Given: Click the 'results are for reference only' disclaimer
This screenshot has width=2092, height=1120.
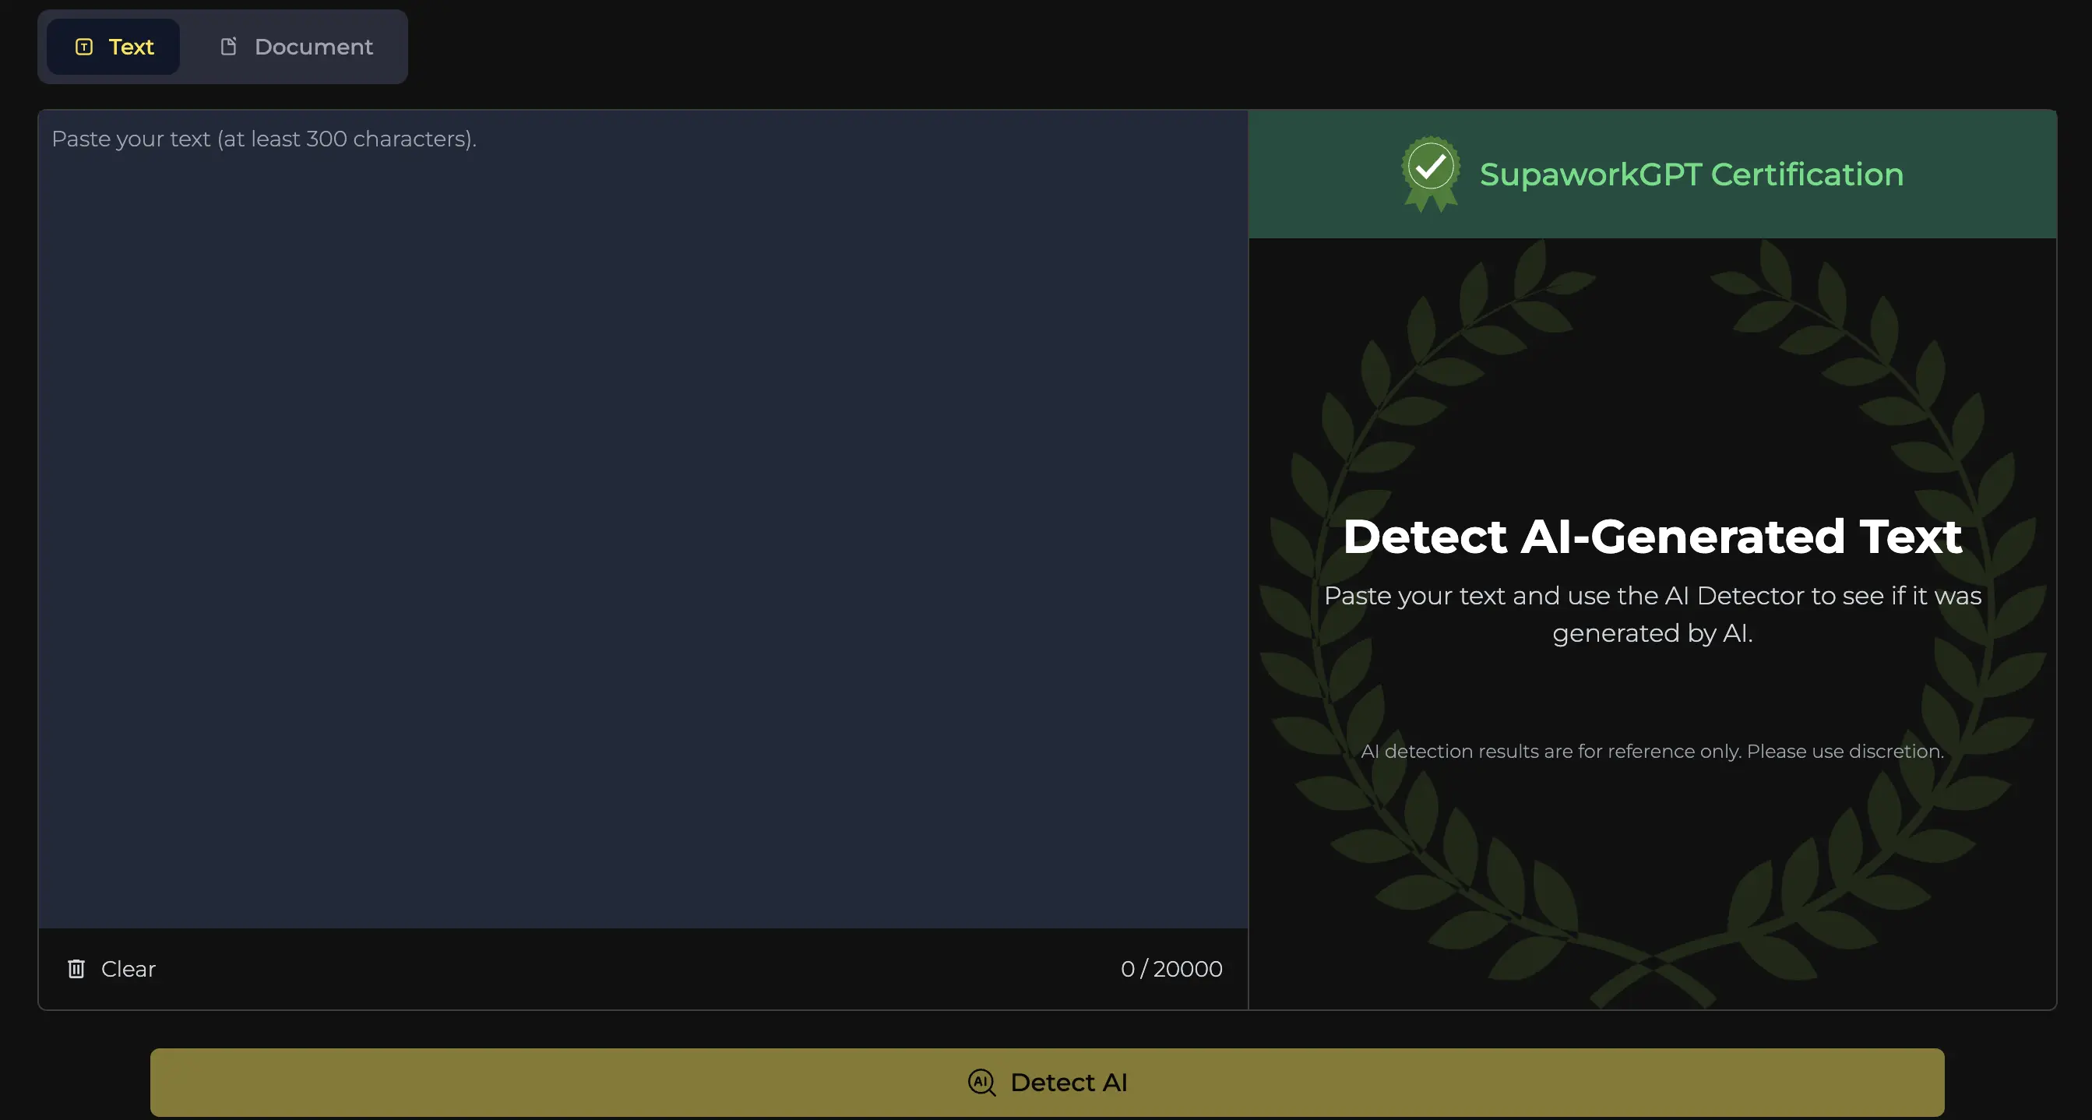Looking at the screenshot, I should (x=1652, y=752).
